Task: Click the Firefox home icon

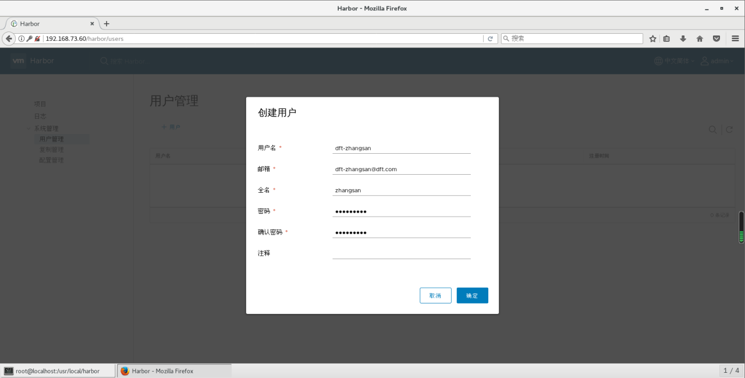Action: pyautogui.click(x=699, y=38)
